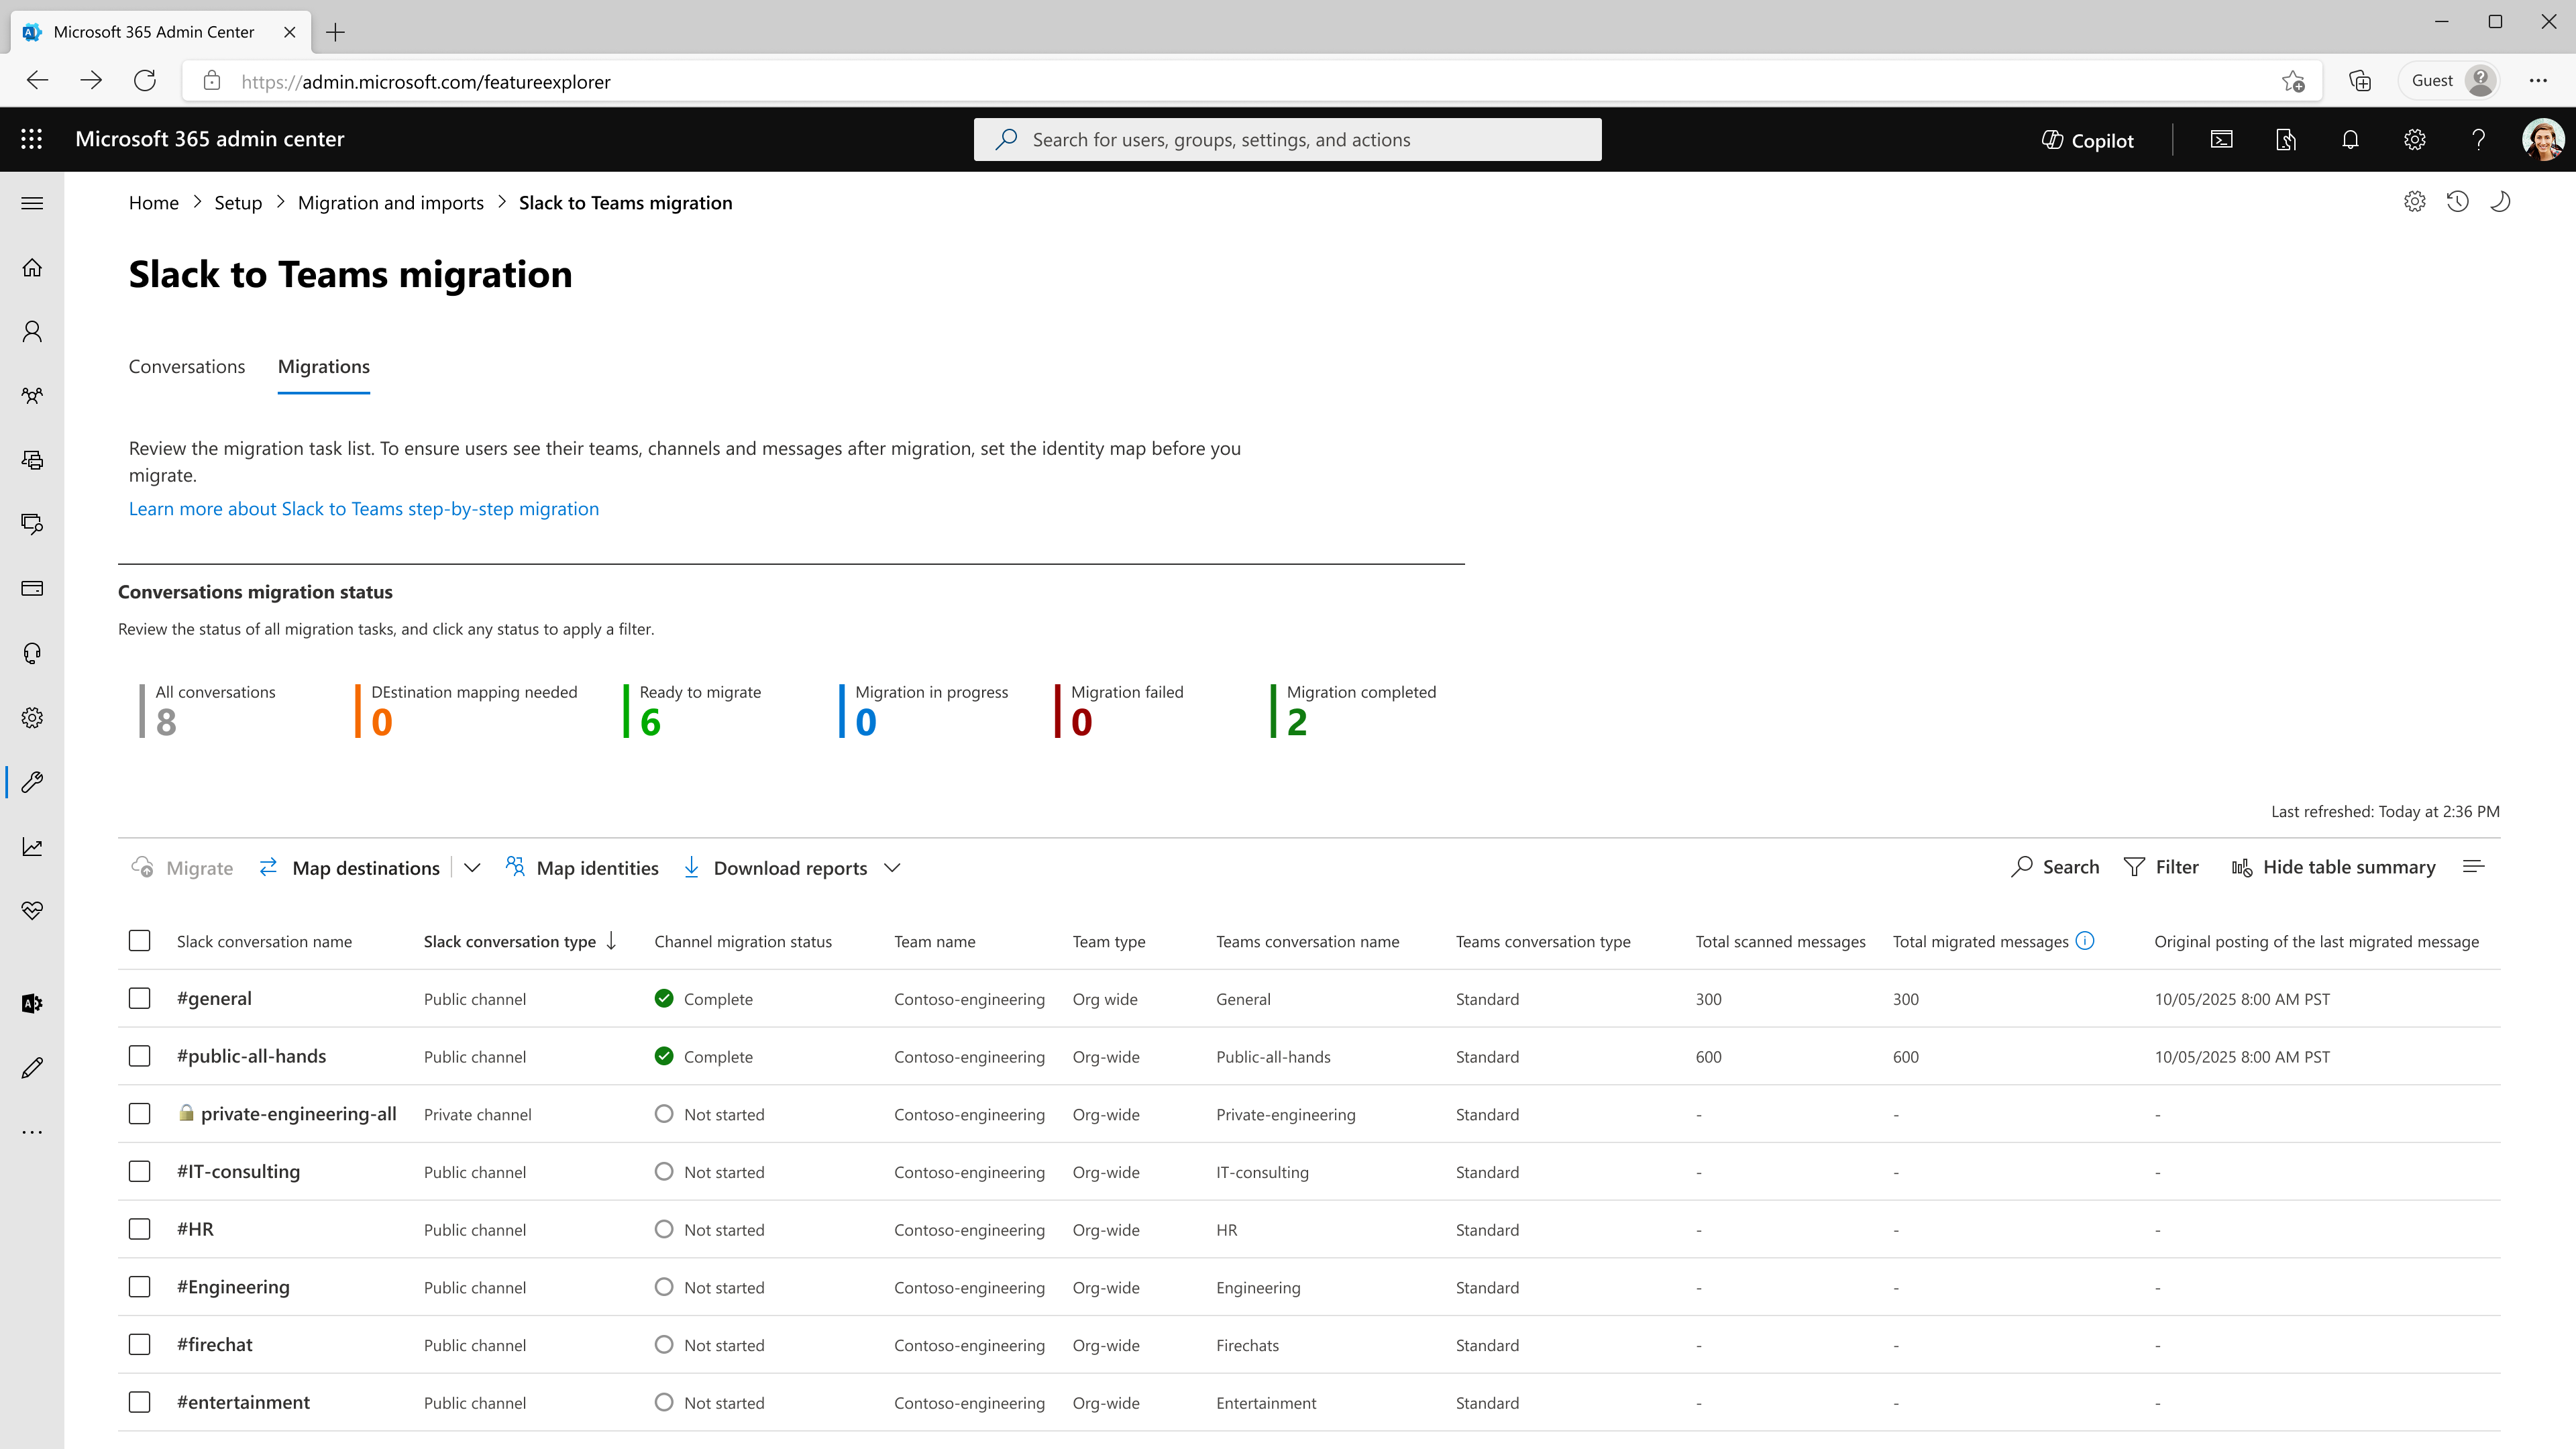Select all rows with header checkbox

click(140, 941)
